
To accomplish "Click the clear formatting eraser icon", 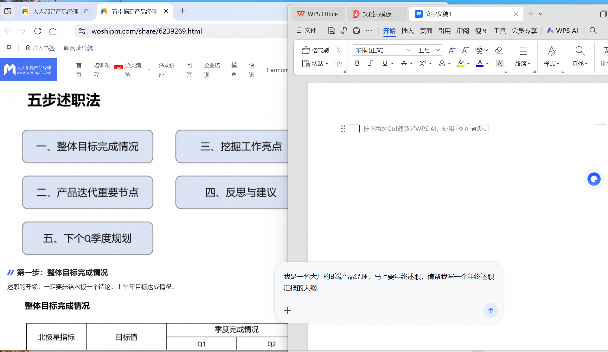I will click(x=499, y=50).
